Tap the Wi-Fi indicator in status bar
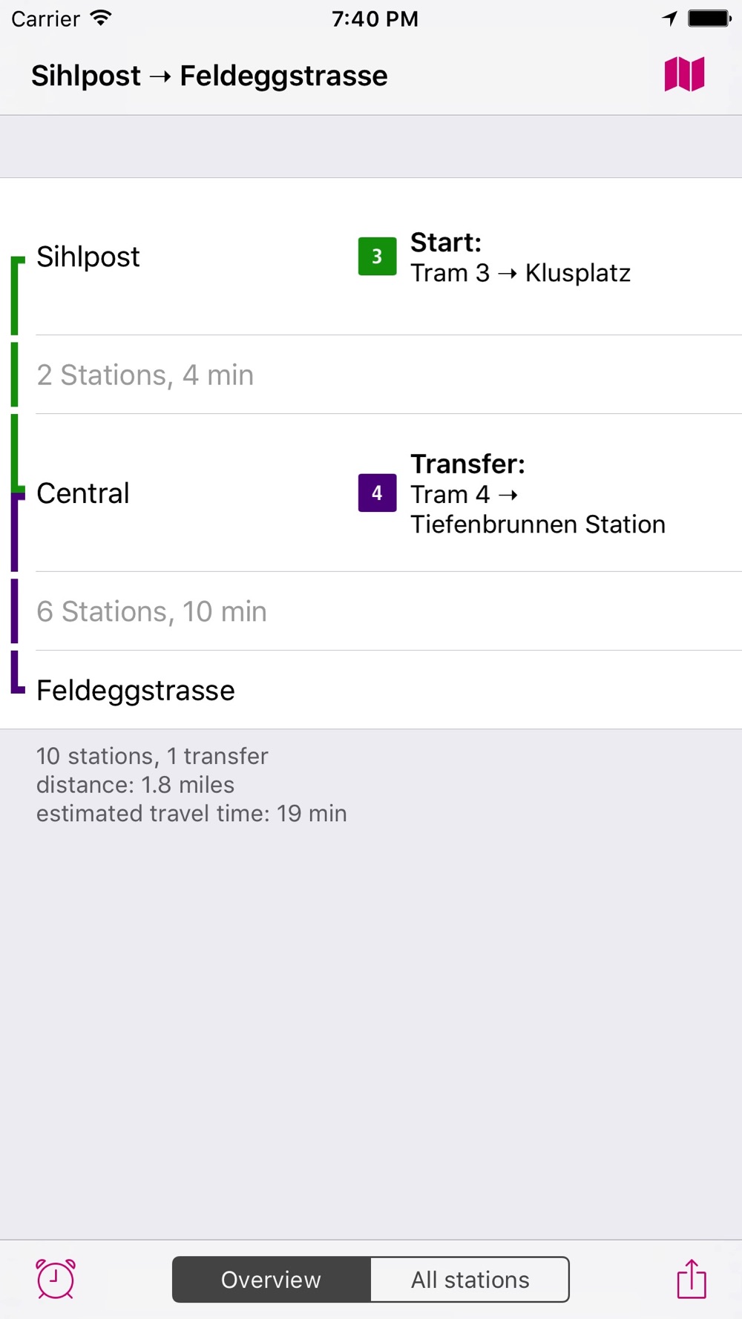The image size is (742, 1319). (x=100, y=19)
